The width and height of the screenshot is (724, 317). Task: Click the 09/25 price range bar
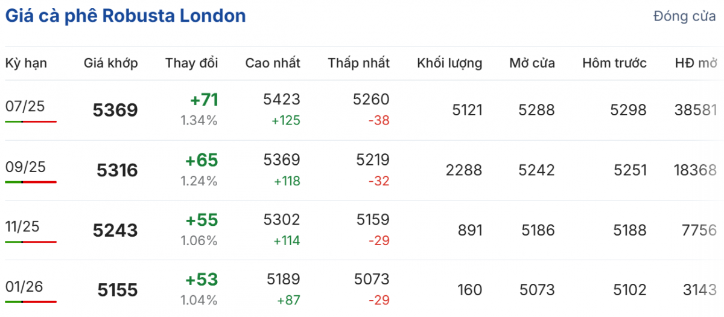point(31,182)
